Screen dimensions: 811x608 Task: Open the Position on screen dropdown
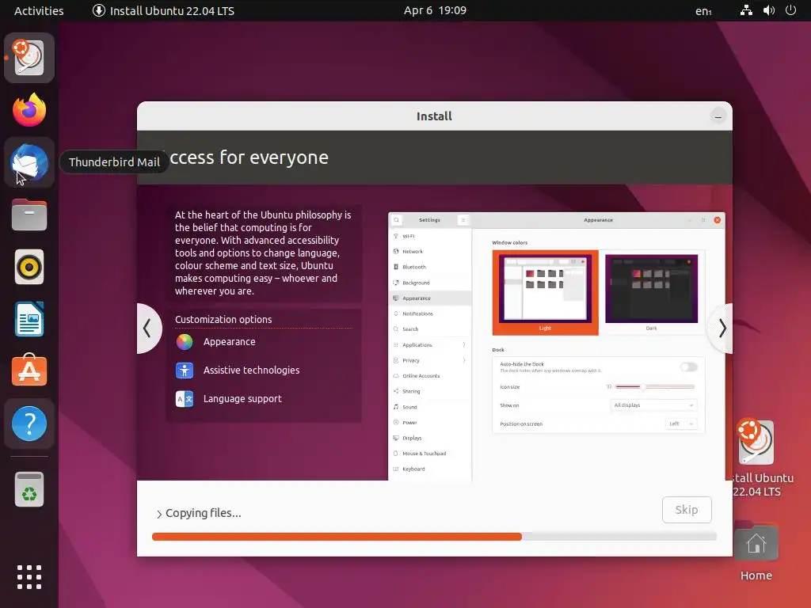pyautogui.click(x=680, y=424)
